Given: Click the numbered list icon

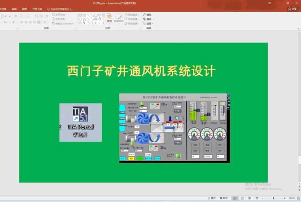Looking at the screenshot, I should click(x=29, y=16).
